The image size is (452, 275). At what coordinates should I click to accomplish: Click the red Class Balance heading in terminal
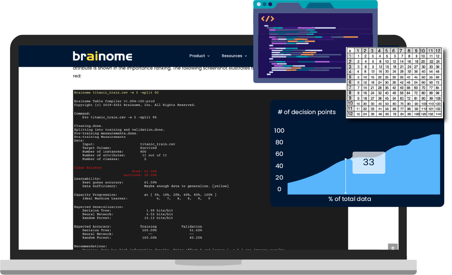tap(88, 168)
